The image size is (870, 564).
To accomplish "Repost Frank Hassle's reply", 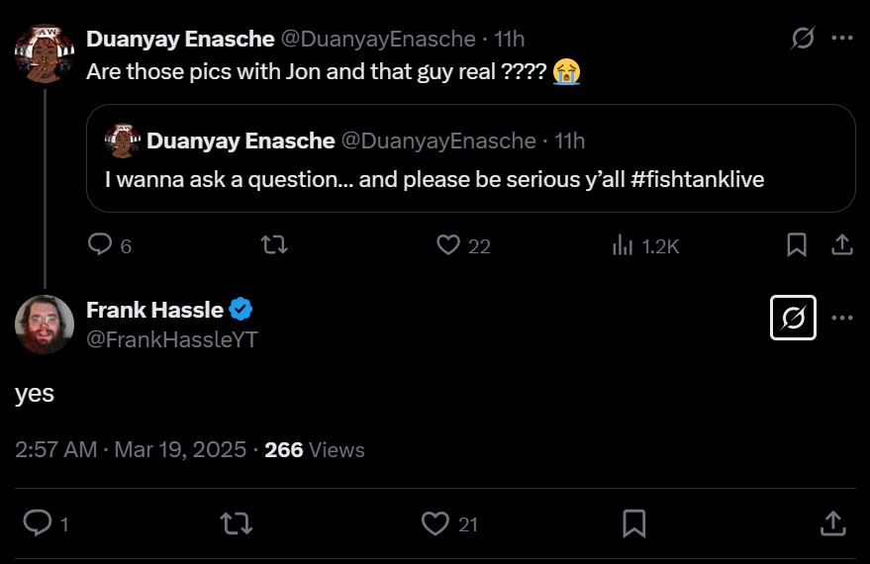I will click(236, 522).
